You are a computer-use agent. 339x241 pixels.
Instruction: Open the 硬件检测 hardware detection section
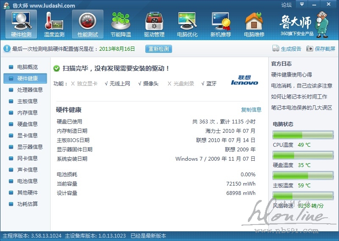click(21, 24)
